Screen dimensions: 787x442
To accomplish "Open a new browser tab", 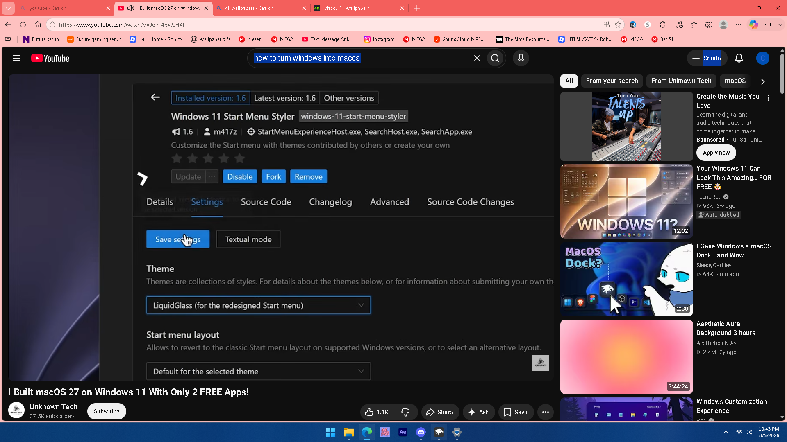I will [x=417, y=8].
